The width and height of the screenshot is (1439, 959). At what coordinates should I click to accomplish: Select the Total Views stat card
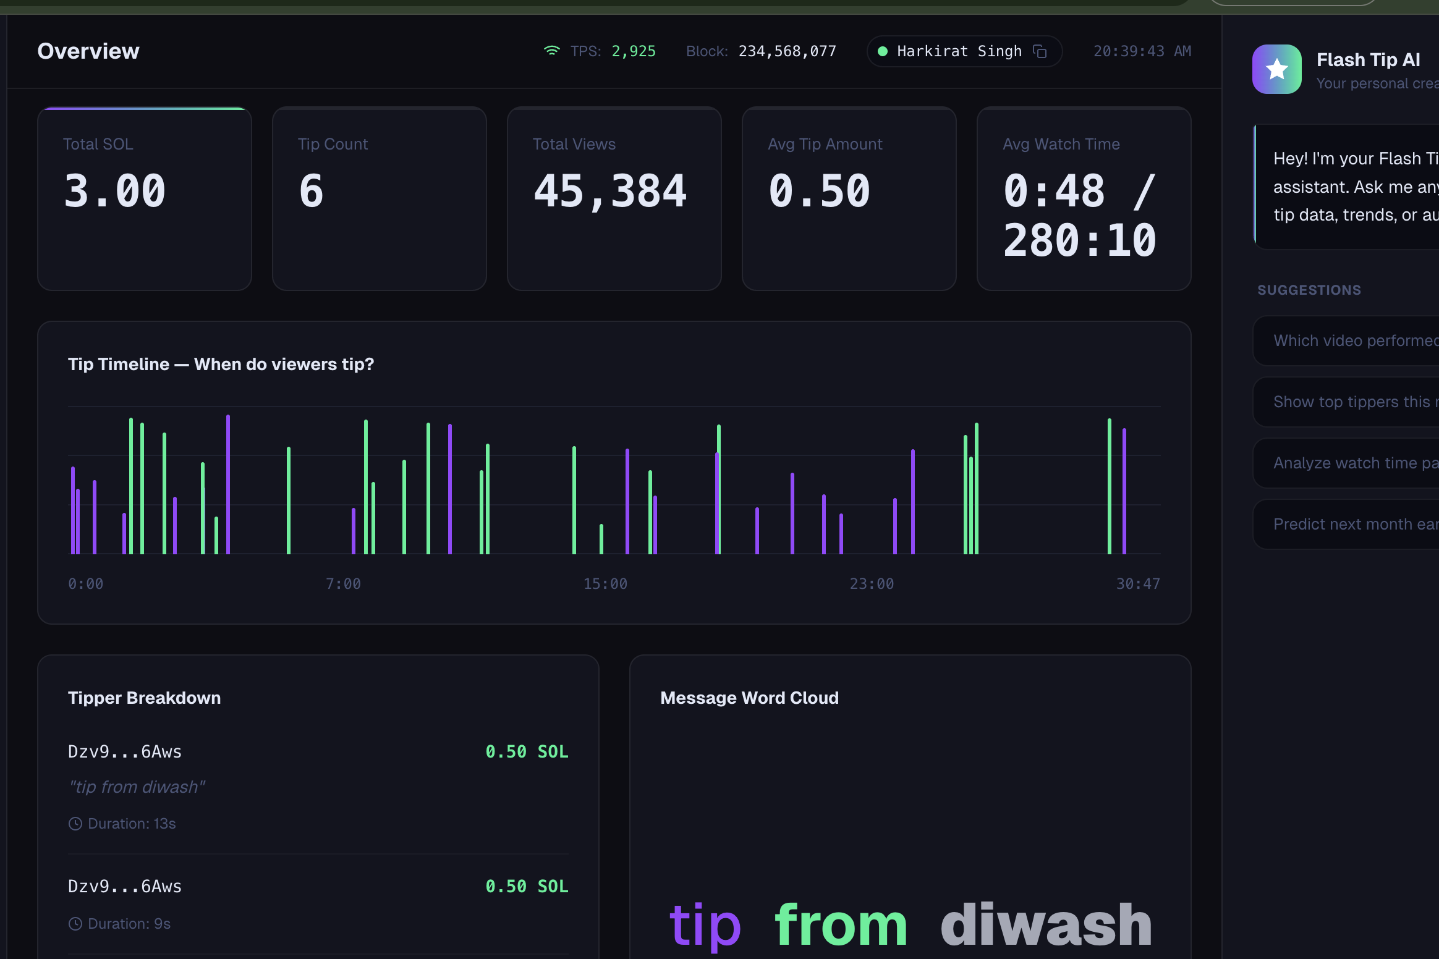click(614, 198)
